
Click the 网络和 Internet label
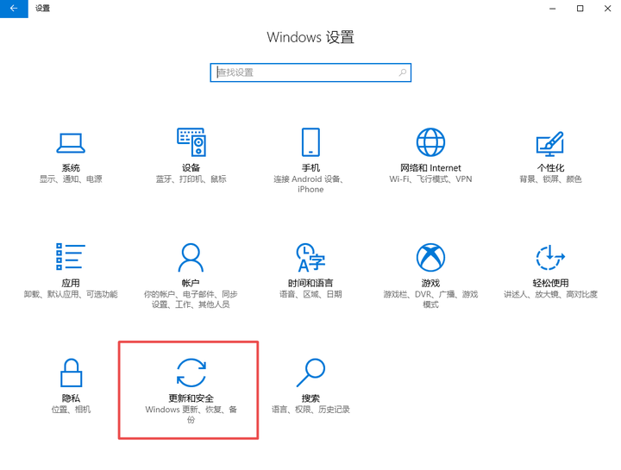[430, 168]
